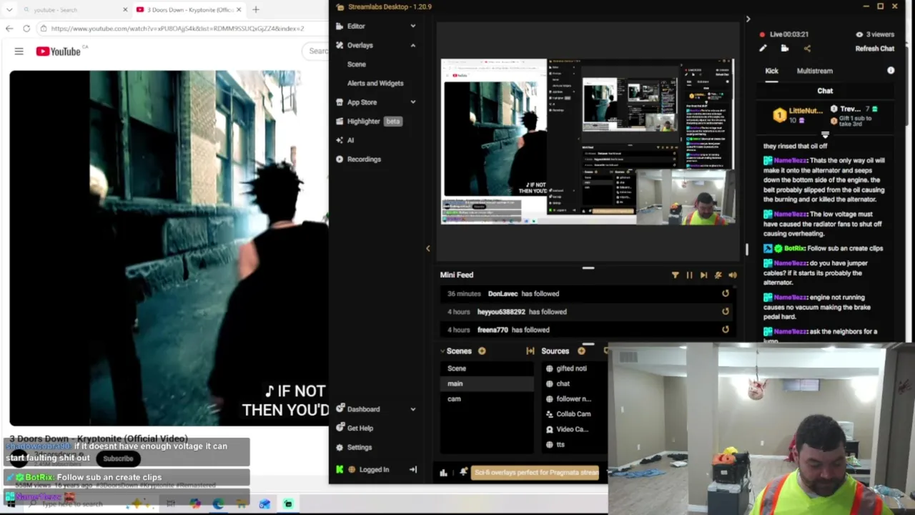Collapse the left panel arrow by preview
Image resolution: width=915 pixels, height=515 pixels.
tap(427, 248)
